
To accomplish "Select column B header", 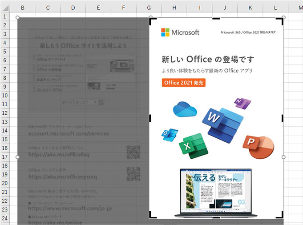I will click(x=23, y=8).
